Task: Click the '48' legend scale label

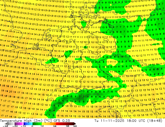Action: [75, 126]
